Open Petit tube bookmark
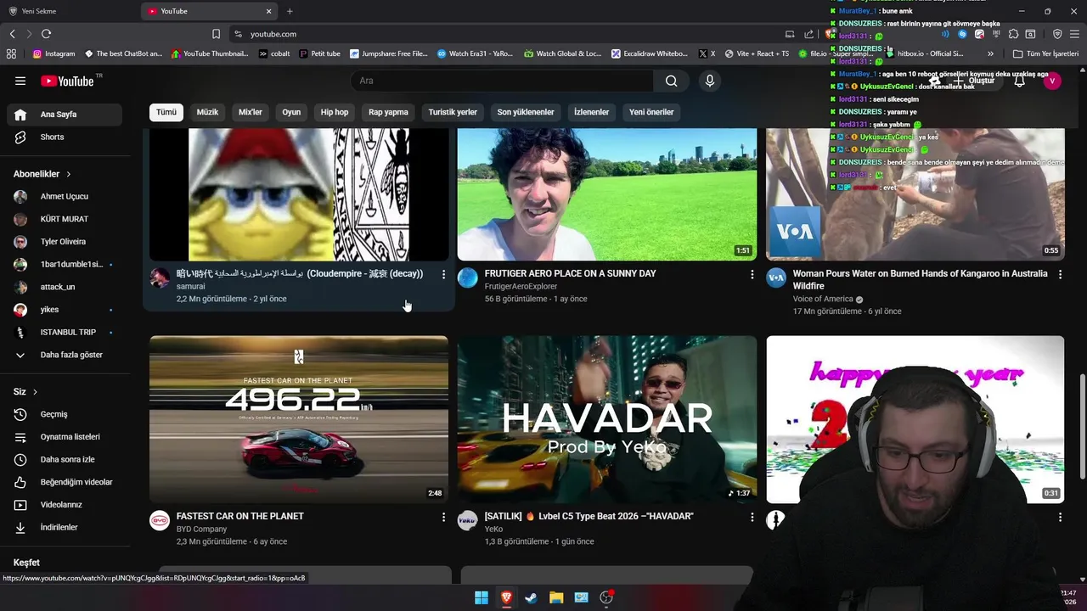 [319, 53]
